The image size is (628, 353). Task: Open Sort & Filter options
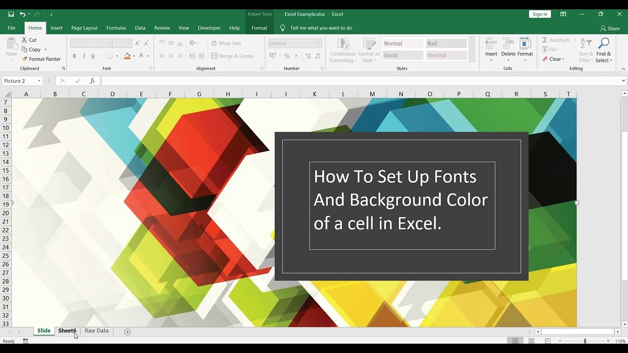click(x=586, y=50)
